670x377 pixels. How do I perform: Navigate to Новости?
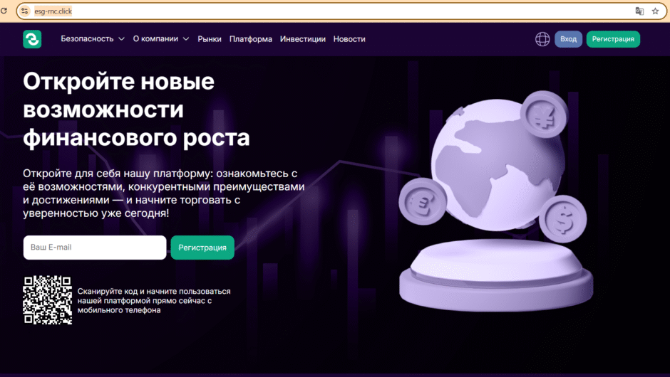point(349,39)
